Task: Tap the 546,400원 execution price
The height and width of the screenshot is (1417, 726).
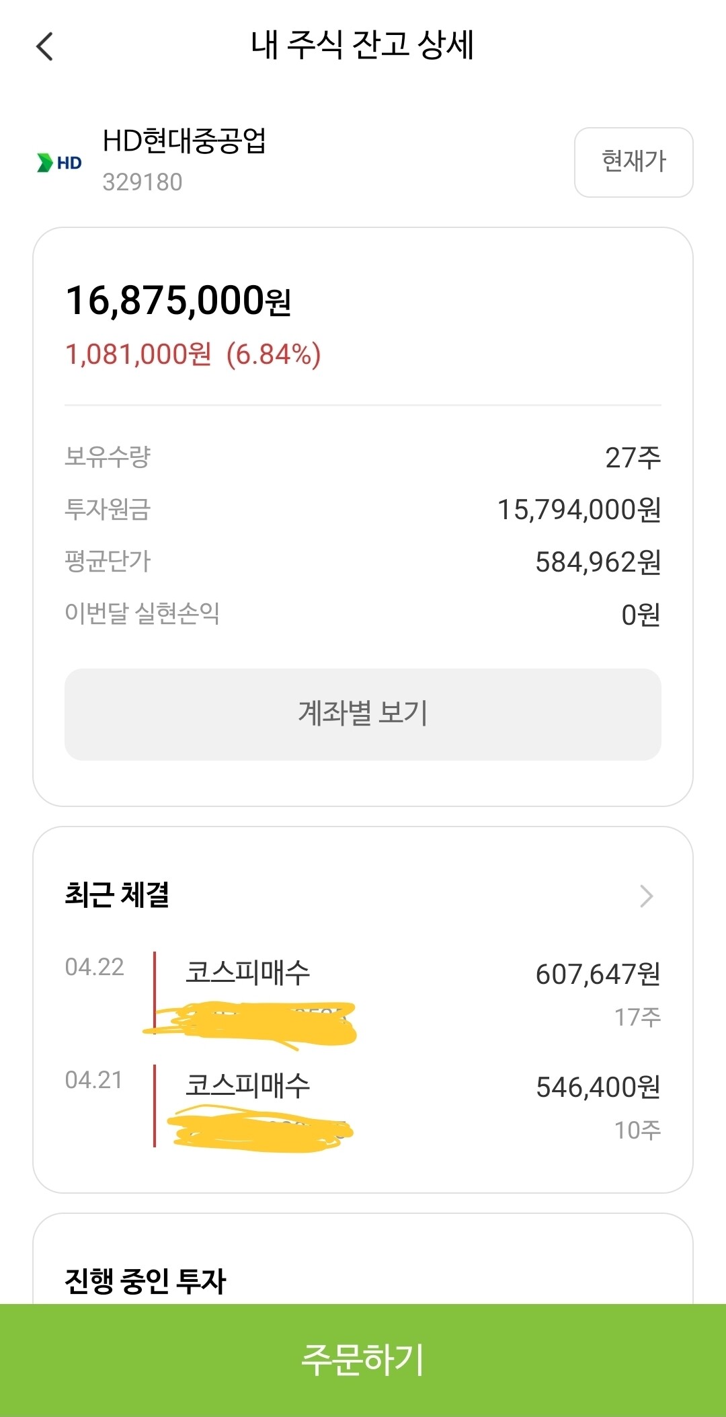Action: [x=598, y=1087]
